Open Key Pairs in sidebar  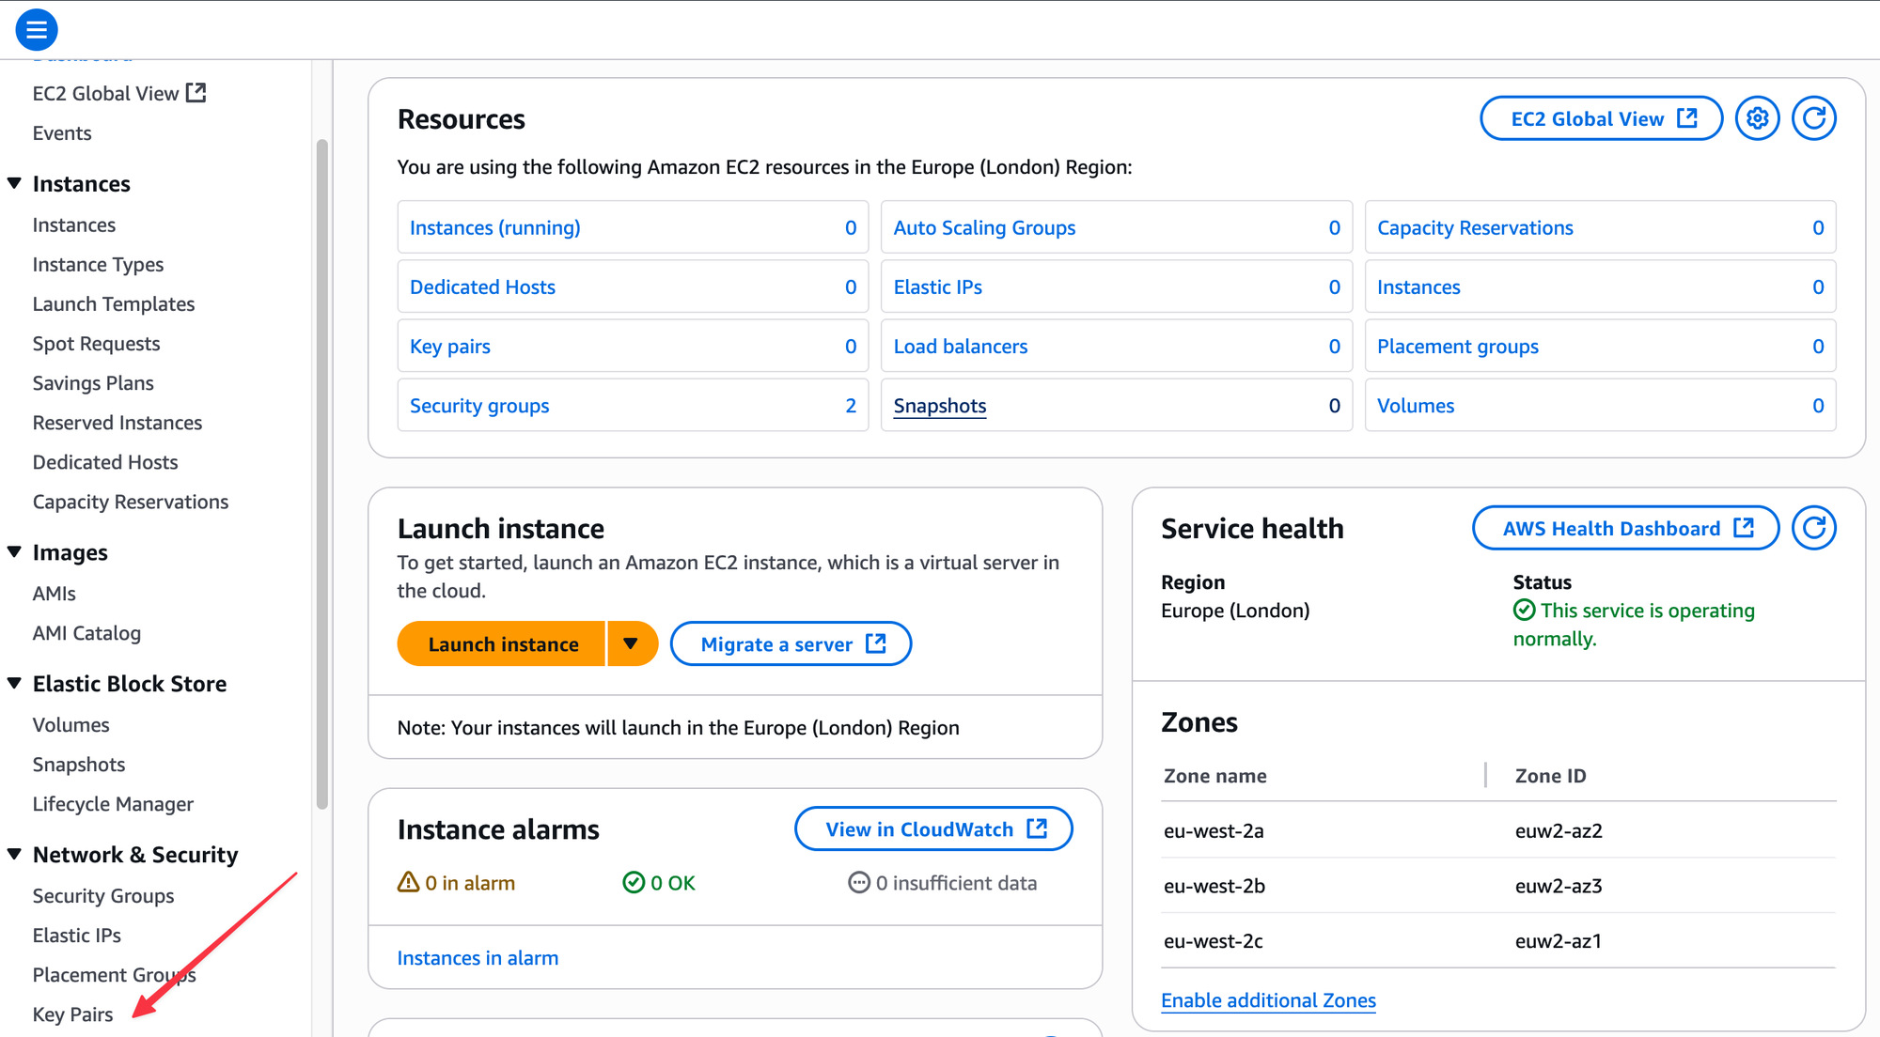[x=72, y=1014]
